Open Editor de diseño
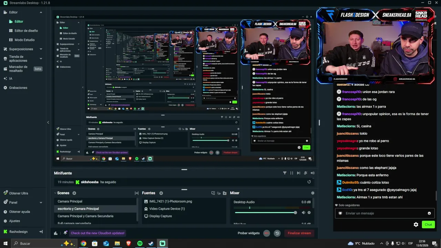 point(26,31)
